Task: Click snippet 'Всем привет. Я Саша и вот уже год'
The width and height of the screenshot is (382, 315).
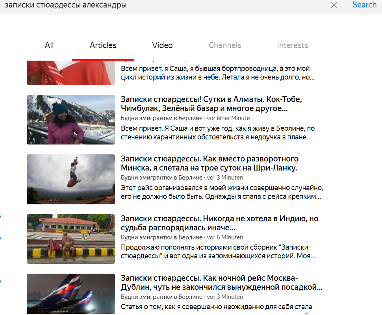Action: [x=218, y=133]
